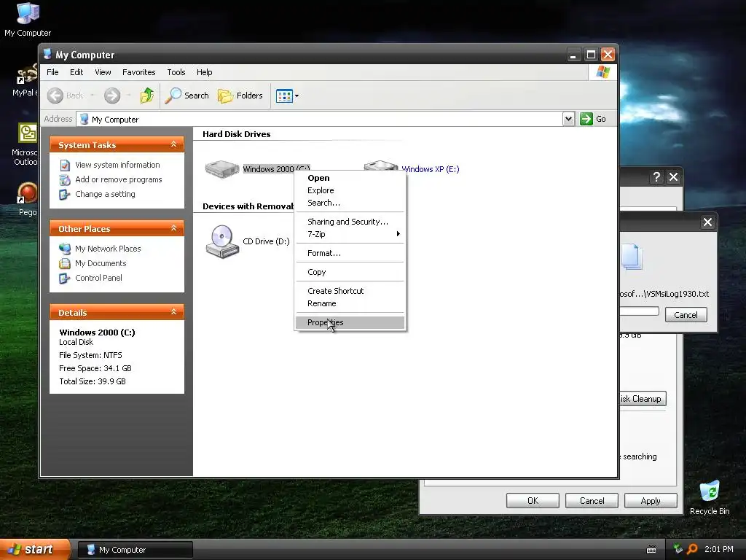This screenshot has height=560, width=746.
Task: Click Change a setting link
Action: (105, 194)
